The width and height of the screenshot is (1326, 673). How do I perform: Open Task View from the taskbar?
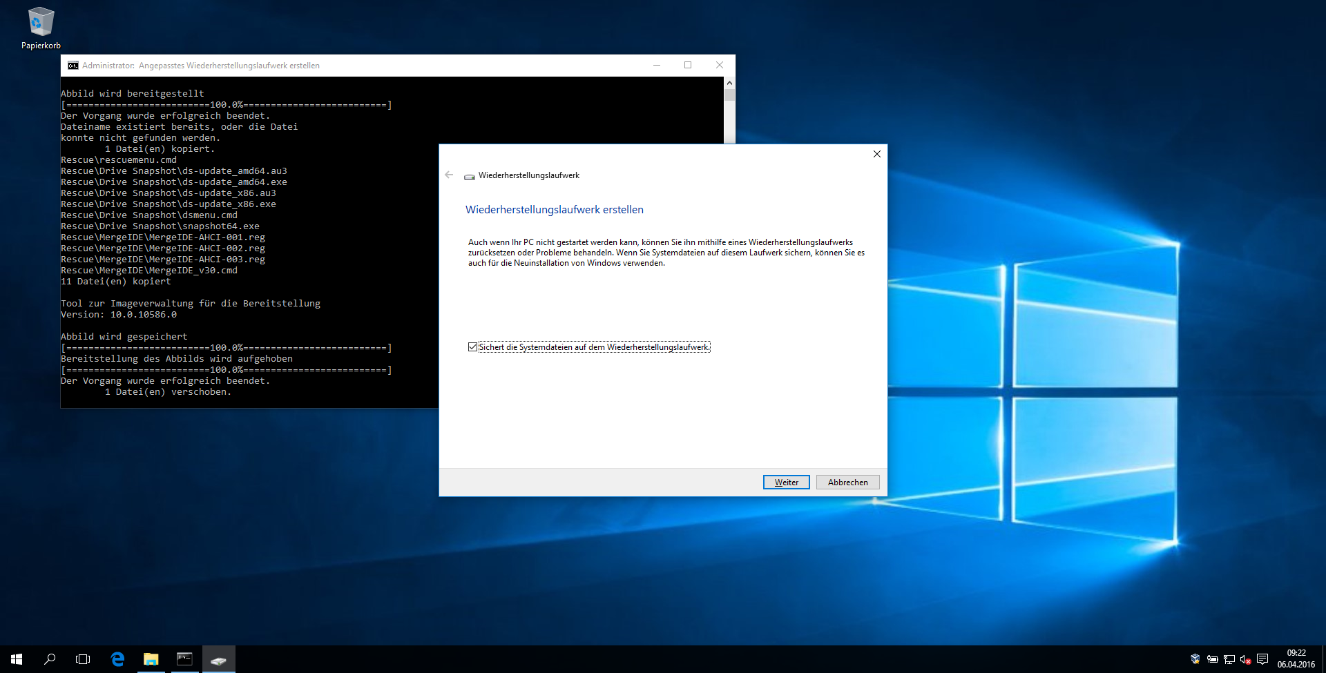point(83,659)
